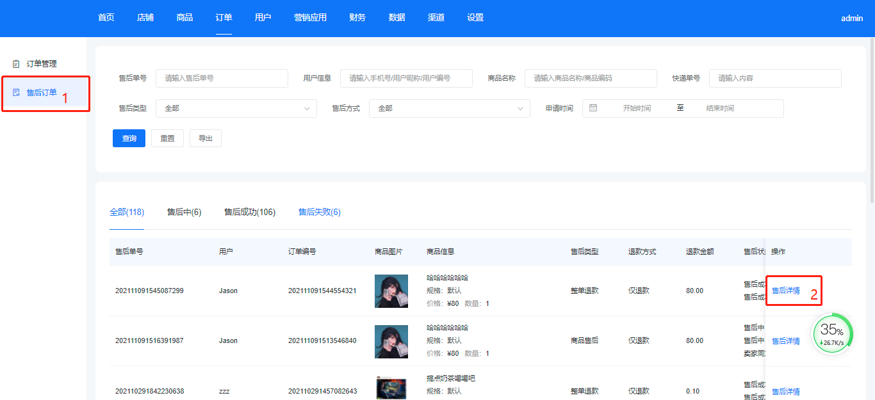This screenshot has width=875, height=400.
Task: Click the 订单管理 clipboard icon in sidebar
Action: (x=17, y=64)
